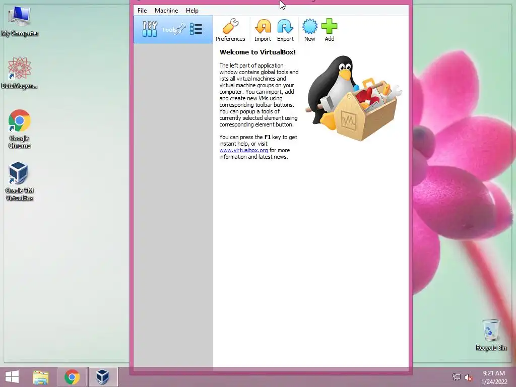Open My Computer desktop icon
516x387 pixels.
[x=20, y=22]
